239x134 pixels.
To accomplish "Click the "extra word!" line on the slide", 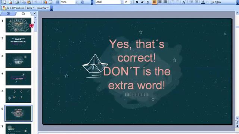I will click(137, 85).
